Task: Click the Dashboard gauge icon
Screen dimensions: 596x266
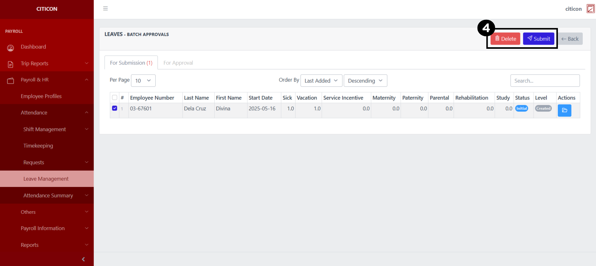Action: tap(10, 48)
